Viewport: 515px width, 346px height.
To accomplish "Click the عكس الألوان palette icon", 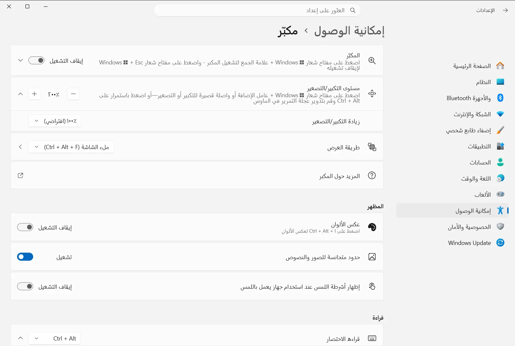I will [x=372, y=227].
